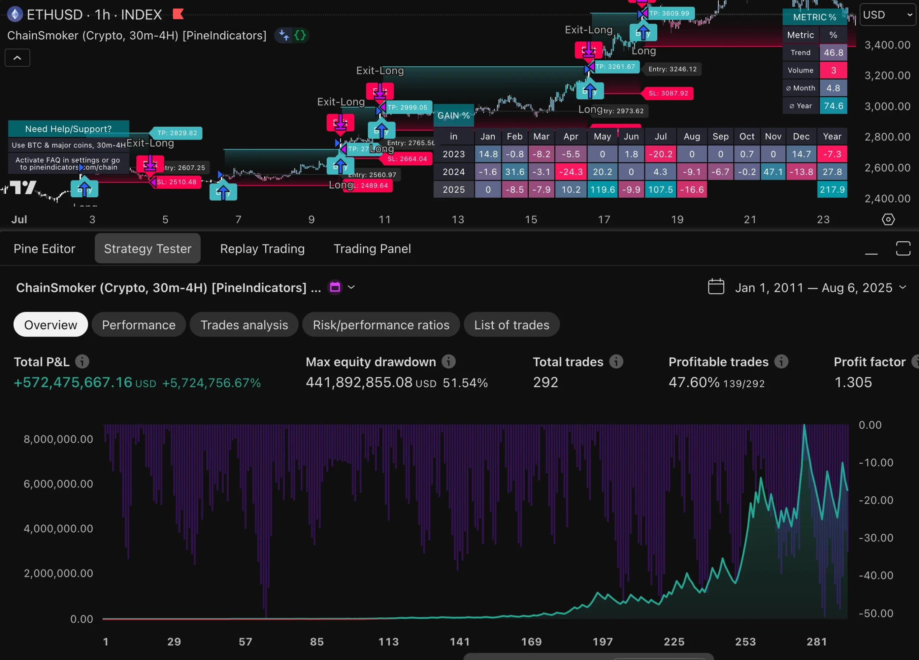Click the horizontal scrollbar below the equity chart

point(588,656)
